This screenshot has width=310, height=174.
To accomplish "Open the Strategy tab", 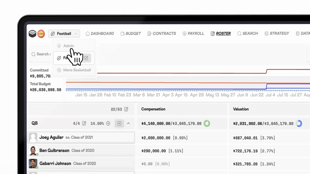I will [x=277, y=34].
